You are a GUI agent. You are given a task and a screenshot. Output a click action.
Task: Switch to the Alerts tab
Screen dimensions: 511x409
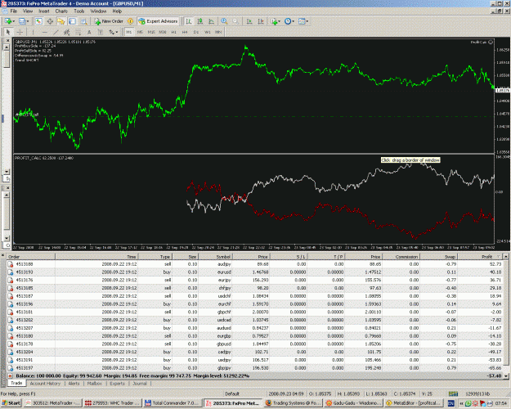tap(74, 384)
